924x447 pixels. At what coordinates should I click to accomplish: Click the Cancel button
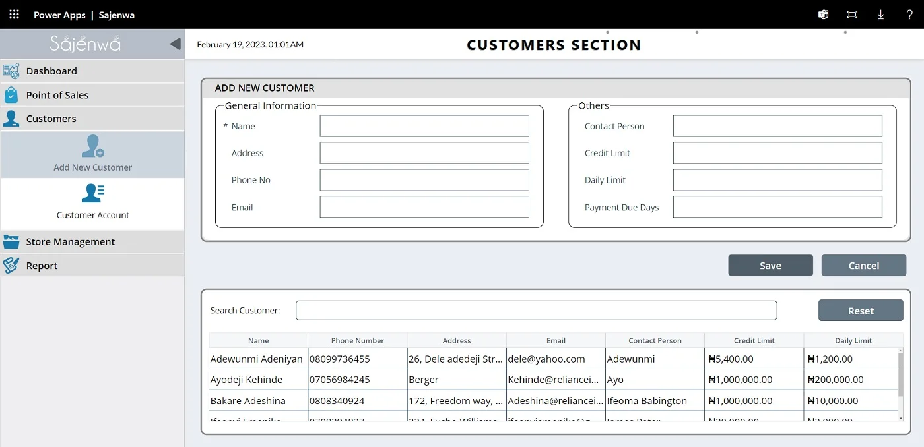(x=863, y=266)
